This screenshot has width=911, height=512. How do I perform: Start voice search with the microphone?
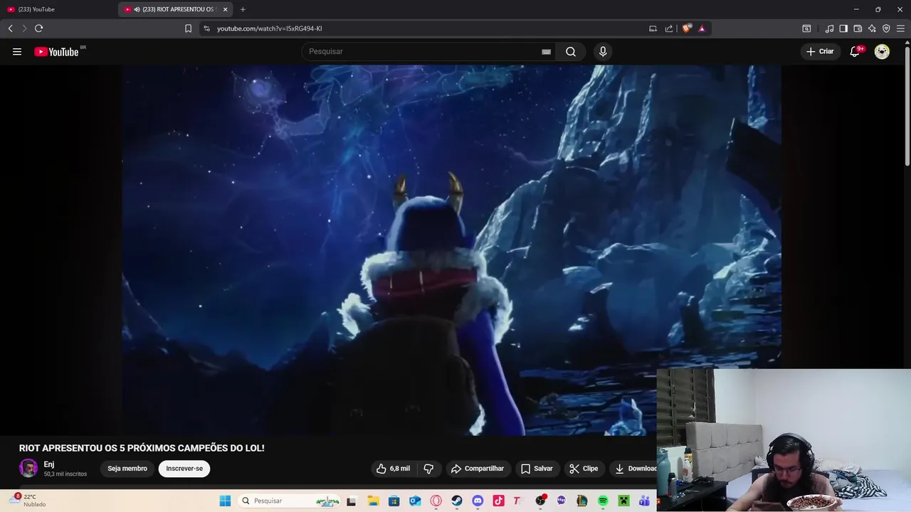point(603,51)
